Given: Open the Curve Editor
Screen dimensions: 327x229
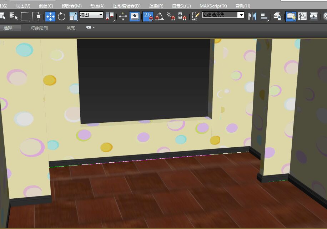Looking at the screenshot, I should pyautogui.click(x=302, y=16).
